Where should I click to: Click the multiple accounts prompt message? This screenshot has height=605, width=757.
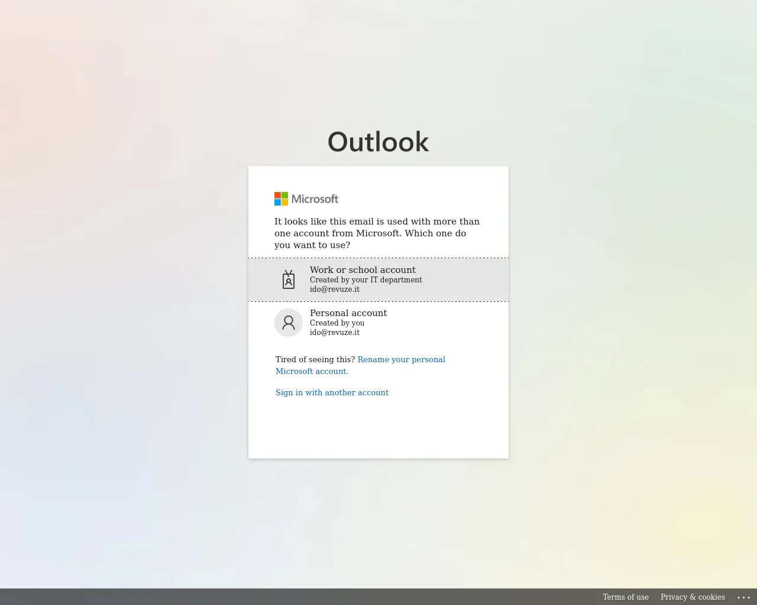pyautogui.click(x=377, y=233)
